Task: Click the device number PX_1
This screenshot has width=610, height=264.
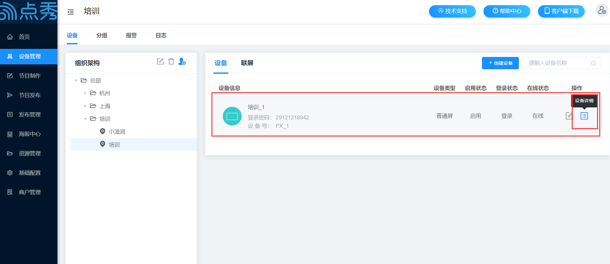Action: (282, 126)
